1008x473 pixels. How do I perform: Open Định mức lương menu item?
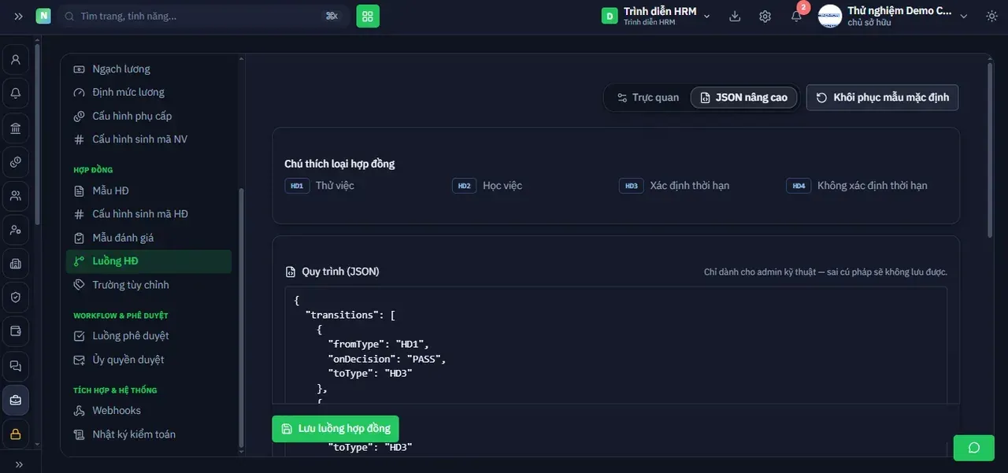(x=149, y=92)
